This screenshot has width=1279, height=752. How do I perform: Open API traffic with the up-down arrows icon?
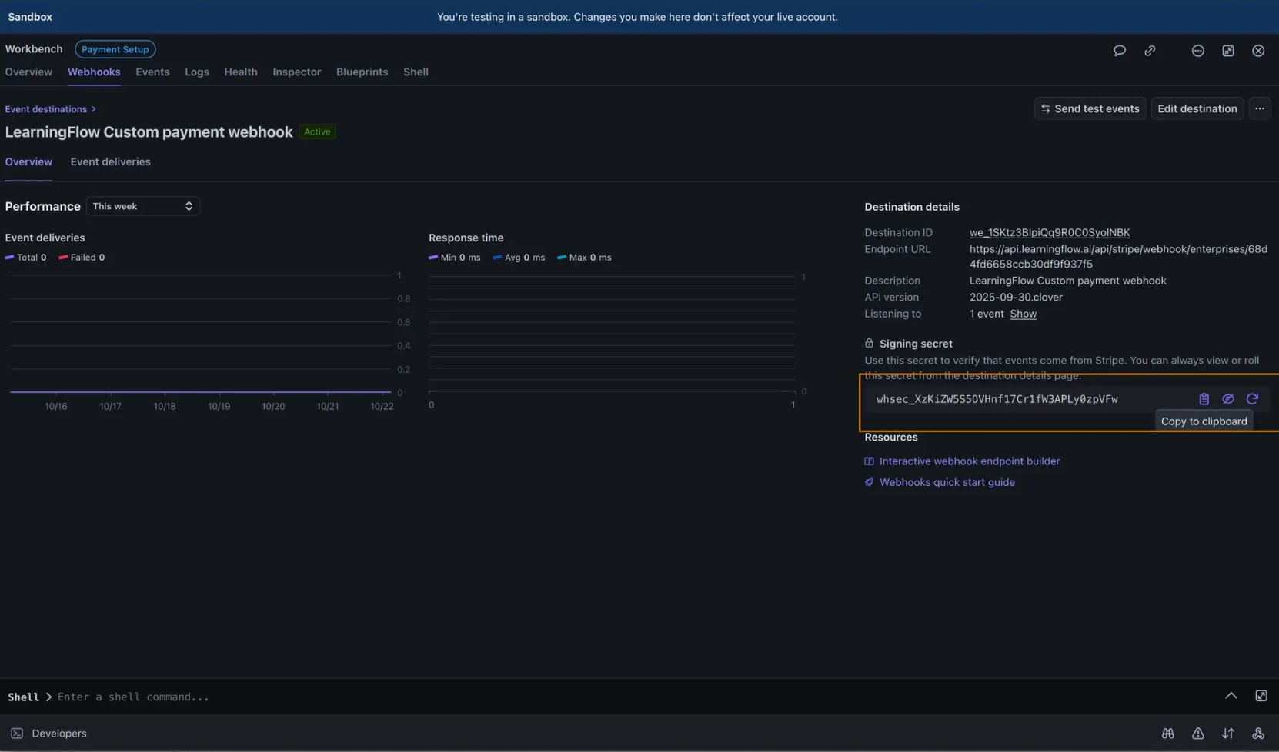pos(1228,733)
